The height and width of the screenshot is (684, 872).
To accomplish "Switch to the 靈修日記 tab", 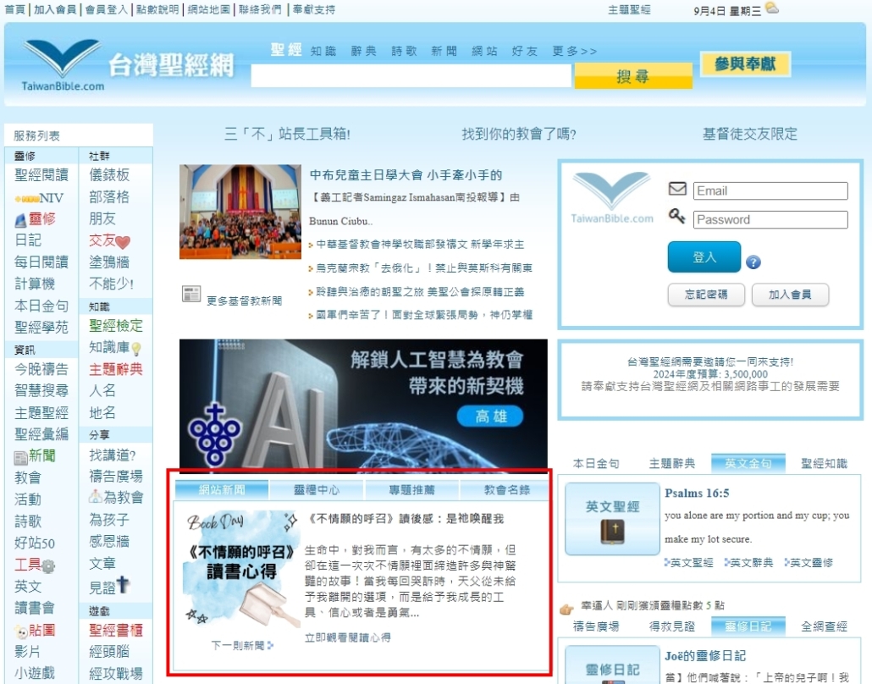I will [x=748, y=626].
